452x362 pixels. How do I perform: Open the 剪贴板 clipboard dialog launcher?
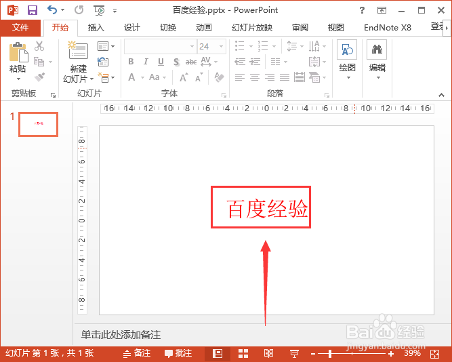[x=53, y=95]
